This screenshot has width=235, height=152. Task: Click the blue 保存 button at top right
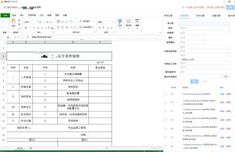click(230, 7)
